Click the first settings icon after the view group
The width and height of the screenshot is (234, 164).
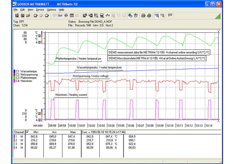(85, 16)
